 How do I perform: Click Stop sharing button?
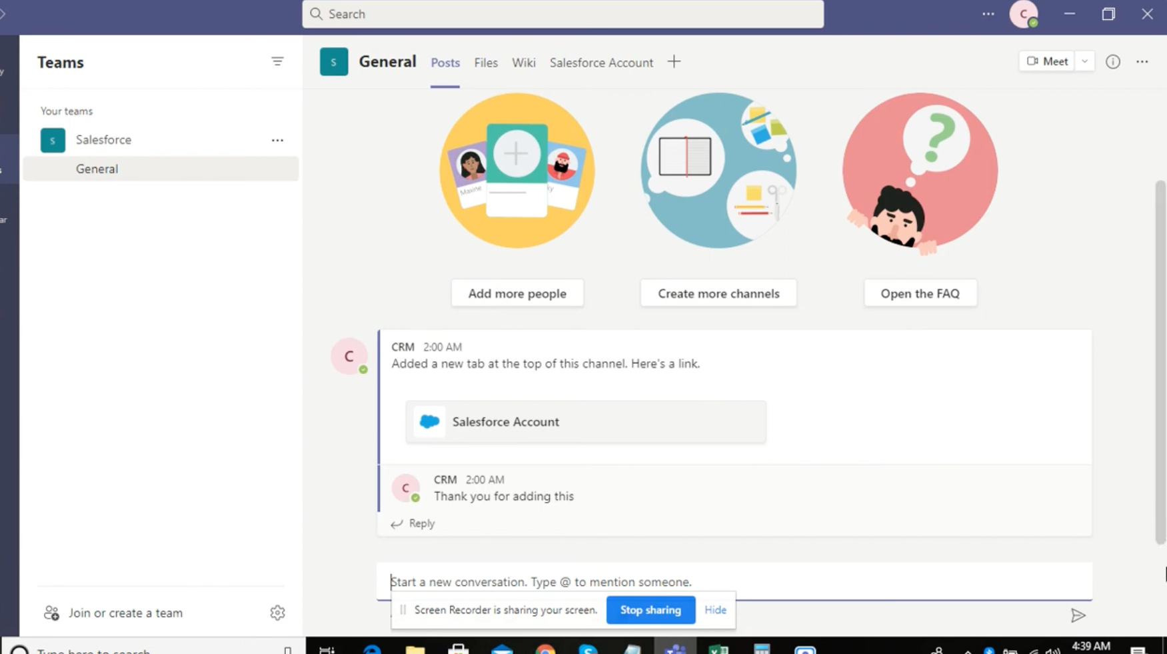point(650,610)
